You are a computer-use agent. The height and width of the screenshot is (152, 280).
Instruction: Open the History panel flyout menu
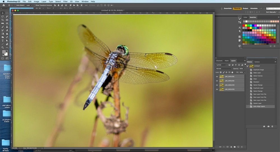coord(275,62)
